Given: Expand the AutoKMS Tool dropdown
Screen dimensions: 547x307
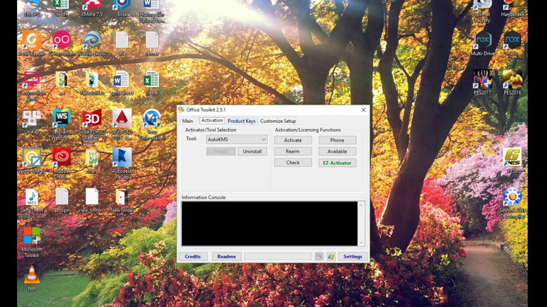Looking at the screenshot, I should (264, 139).
